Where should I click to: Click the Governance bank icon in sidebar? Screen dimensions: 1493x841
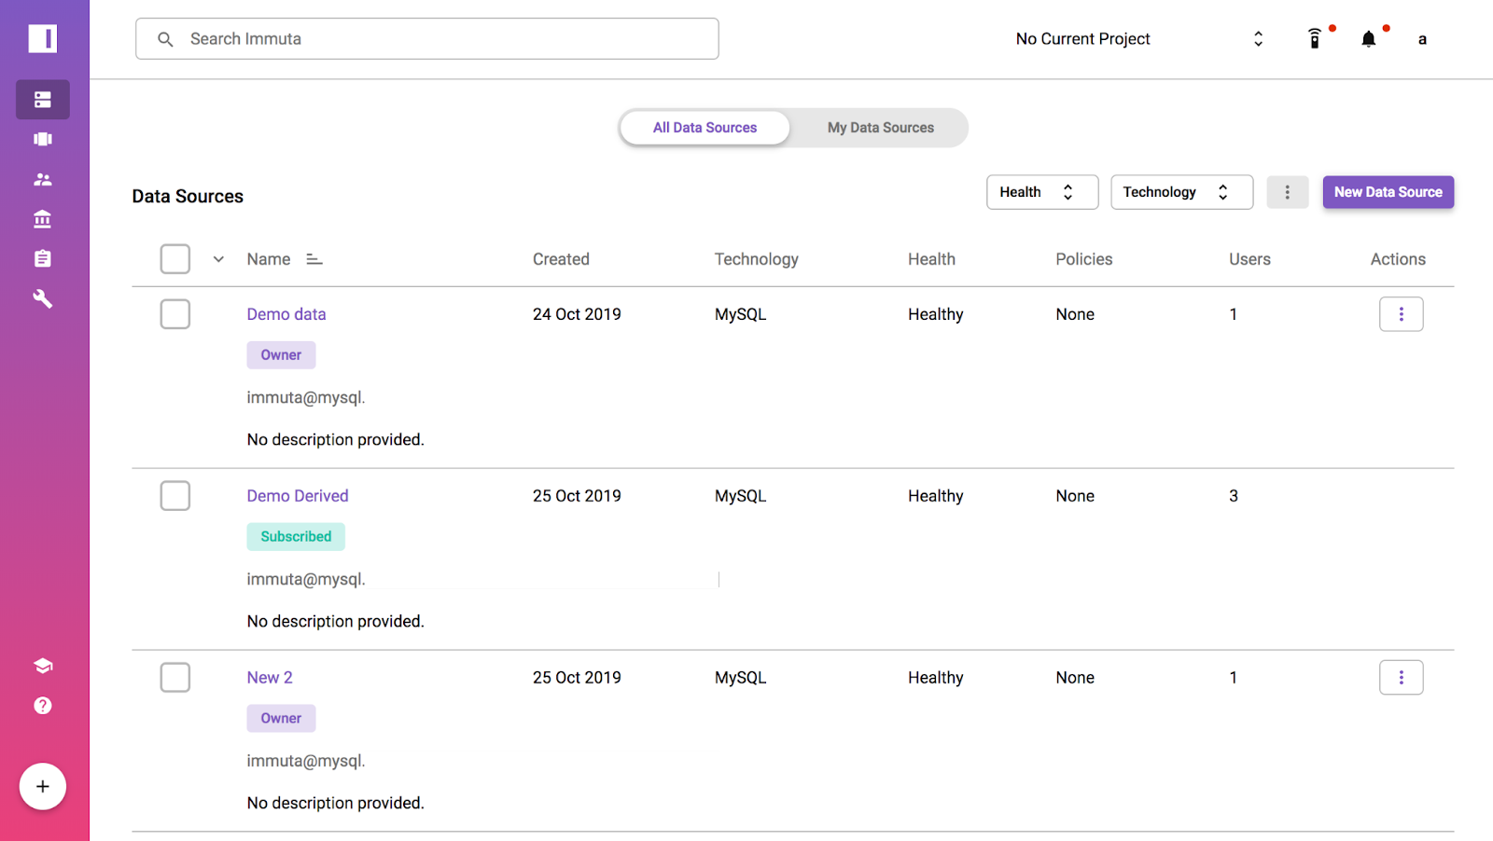(x=42, y=218)
